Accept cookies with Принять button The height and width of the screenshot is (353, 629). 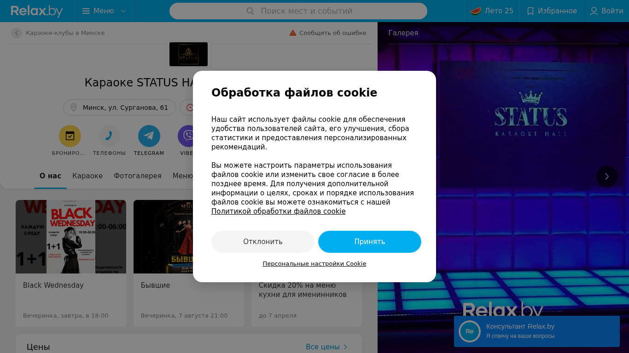click(370, 242)
